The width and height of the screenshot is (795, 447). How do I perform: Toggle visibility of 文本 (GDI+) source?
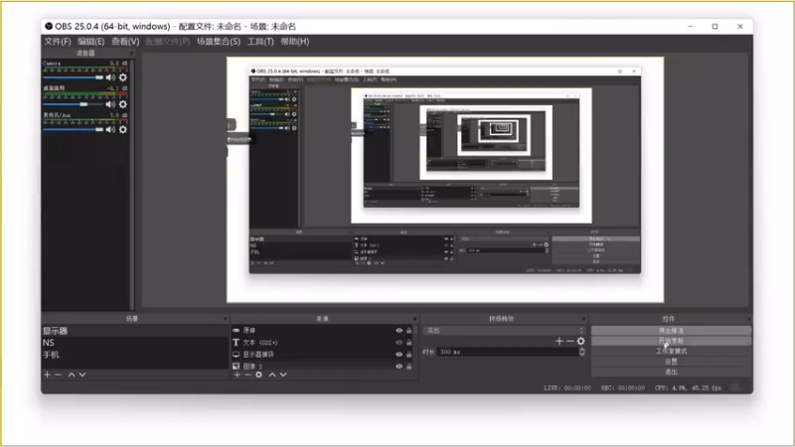(399, 342)
